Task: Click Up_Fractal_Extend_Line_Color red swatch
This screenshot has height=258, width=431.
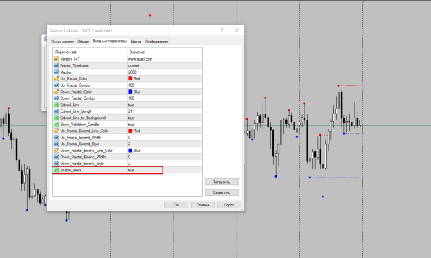Action: pos(130,131)
